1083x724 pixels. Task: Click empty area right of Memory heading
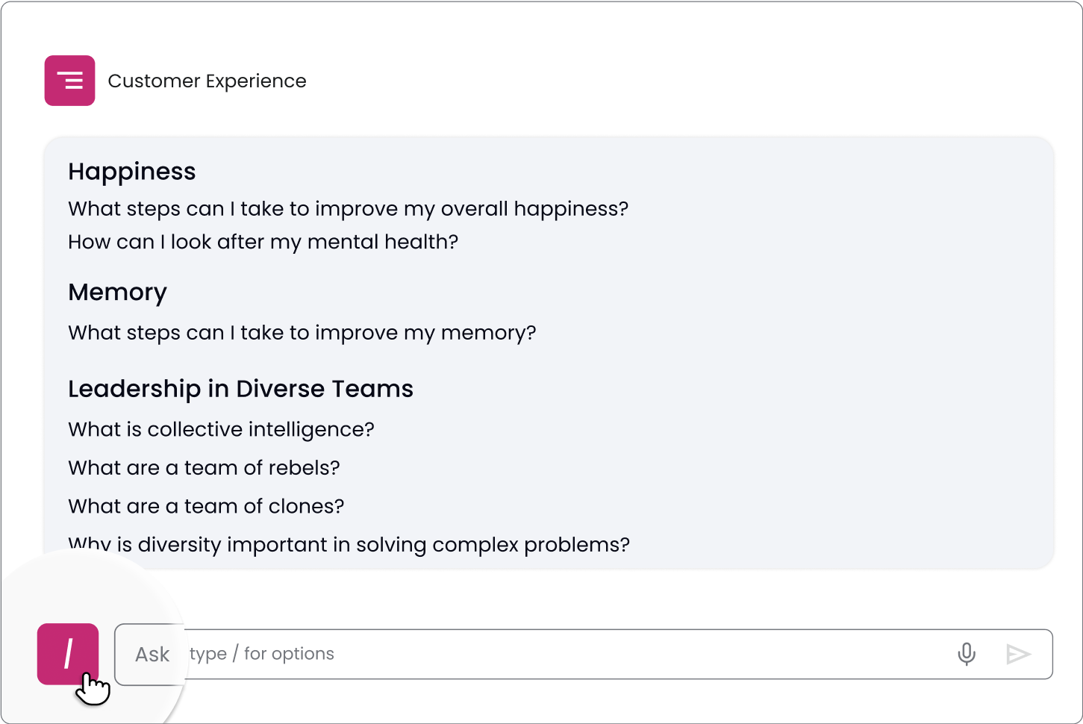(597, 293)
